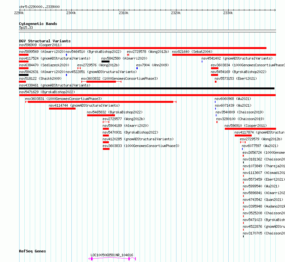
Task: Click nsv596910 (Cooper2011) label
Action: point(246,126)
